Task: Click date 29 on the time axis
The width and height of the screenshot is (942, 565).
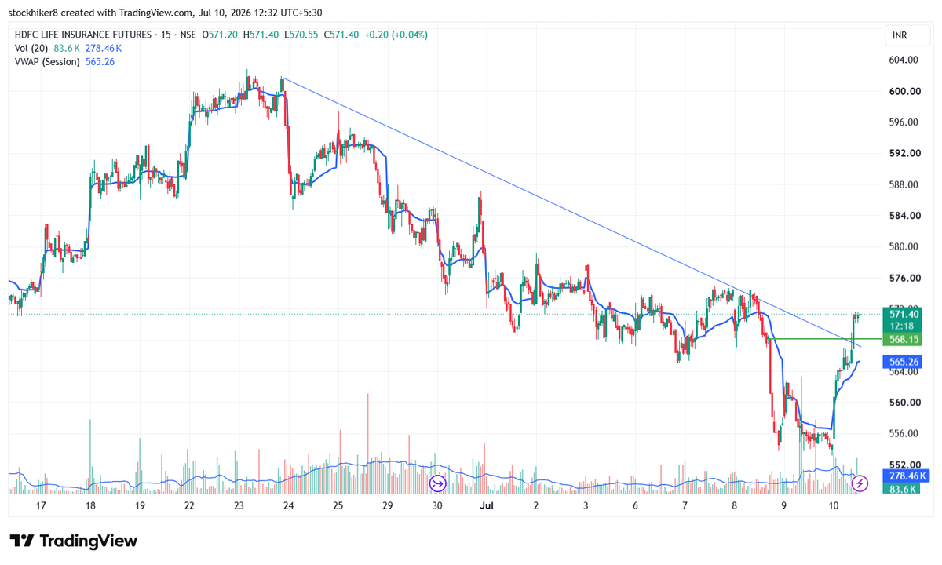Action: (x=387, y=506)
